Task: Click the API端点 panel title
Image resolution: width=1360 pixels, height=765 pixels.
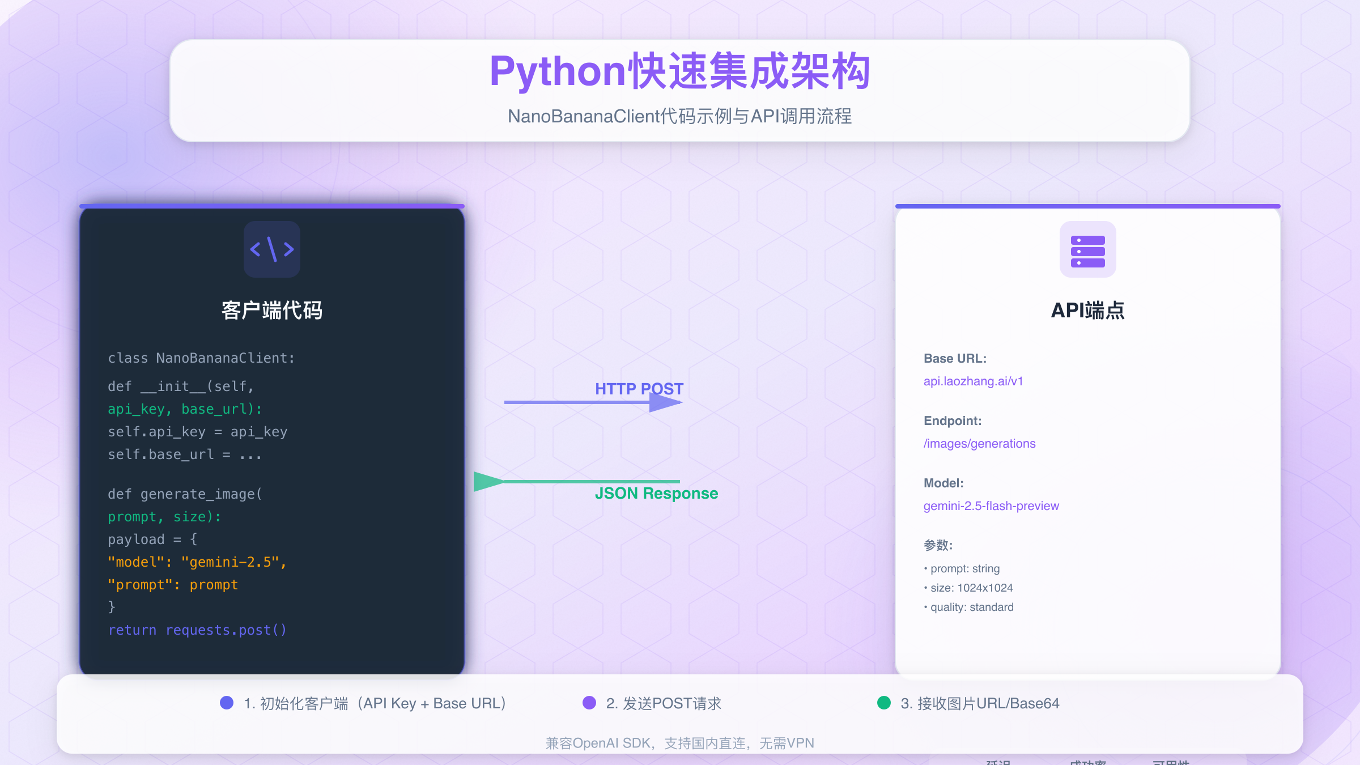Action: 1087,311
